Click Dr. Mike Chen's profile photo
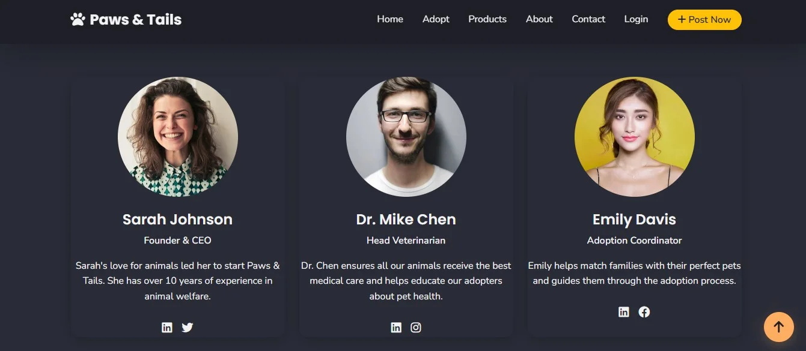This screenshot has height=351, width=806. pos(406,137)
